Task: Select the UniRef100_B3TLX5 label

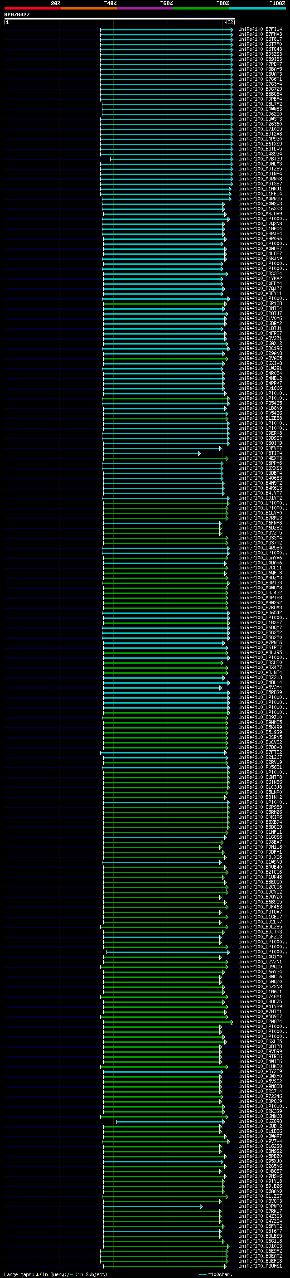Action: coord(260,149)
